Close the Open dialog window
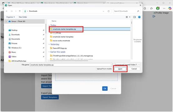 [x=140, y=5]
